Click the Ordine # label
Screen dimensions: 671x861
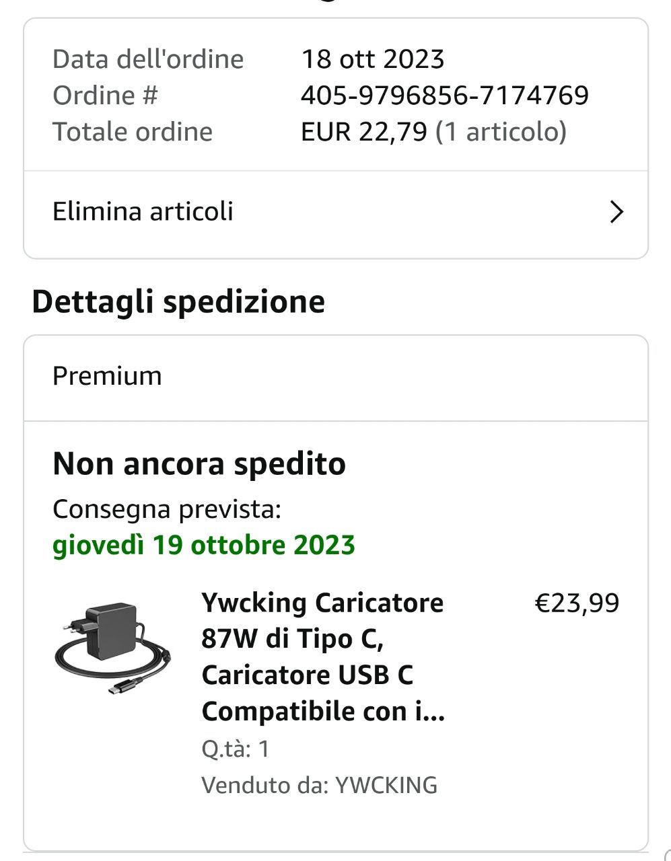pos(105,96)
